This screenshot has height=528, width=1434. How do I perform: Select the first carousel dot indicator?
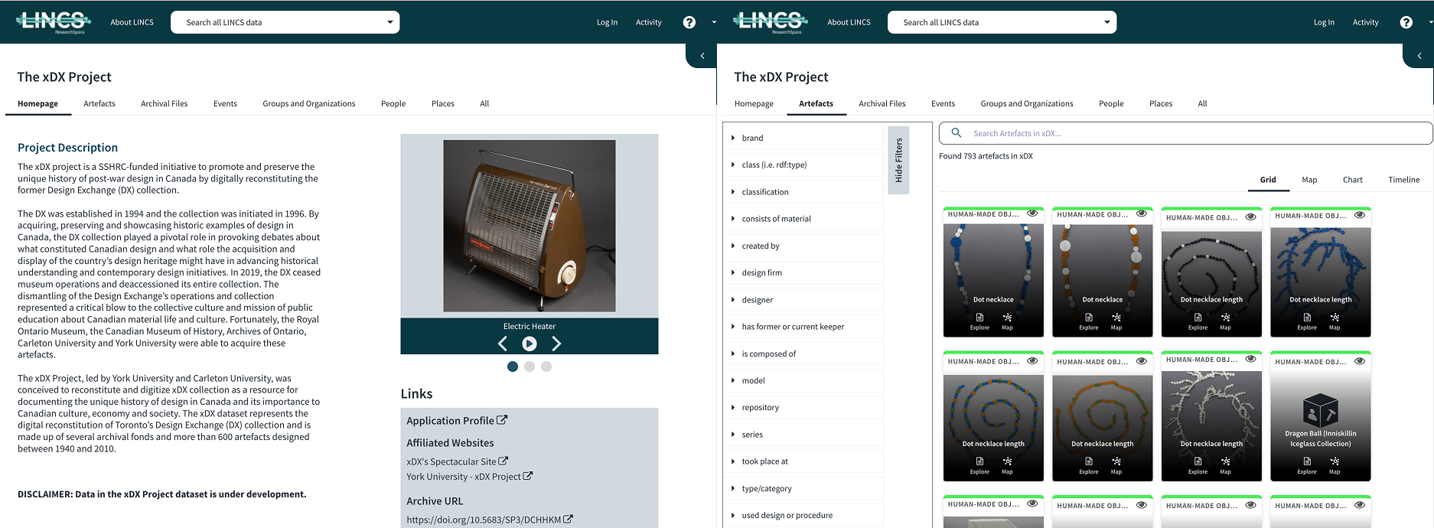[513, 367]
